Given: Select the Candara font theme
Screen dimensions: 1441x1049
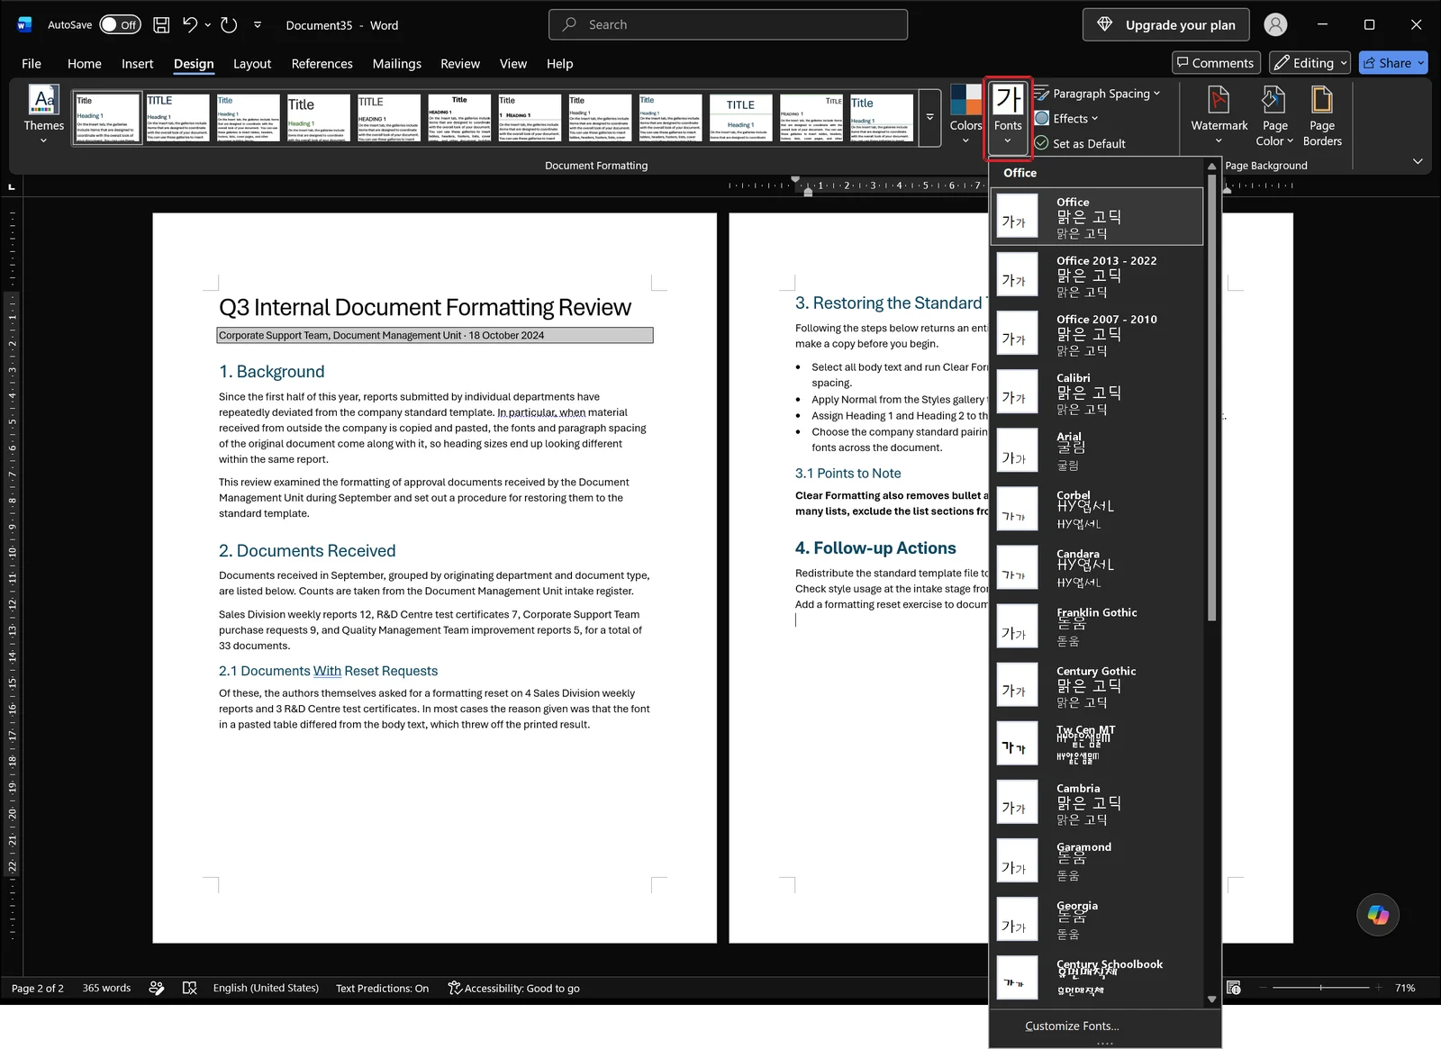Looking at the screenshot, I should coord(1097,567).
